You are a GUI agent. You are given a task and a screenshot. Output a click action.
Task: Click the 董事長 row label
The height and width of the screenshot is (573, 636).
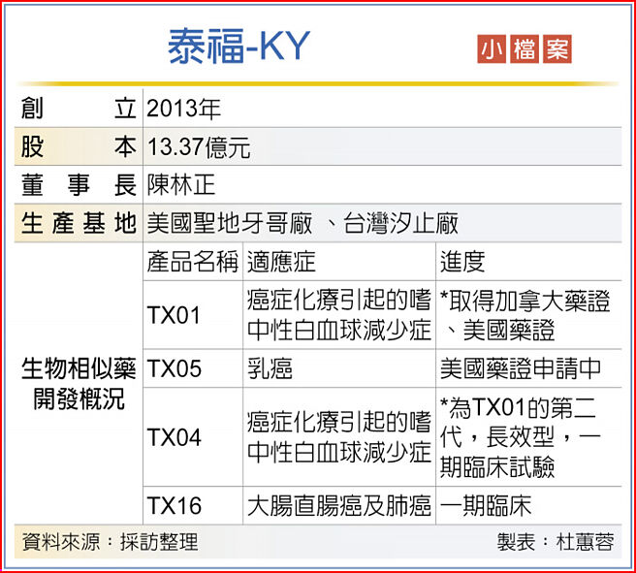tap(79, 185)
